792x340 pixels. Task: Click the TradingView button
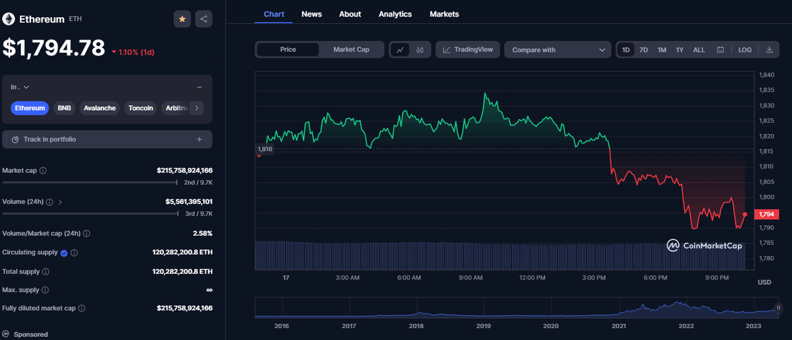[467, 50]
